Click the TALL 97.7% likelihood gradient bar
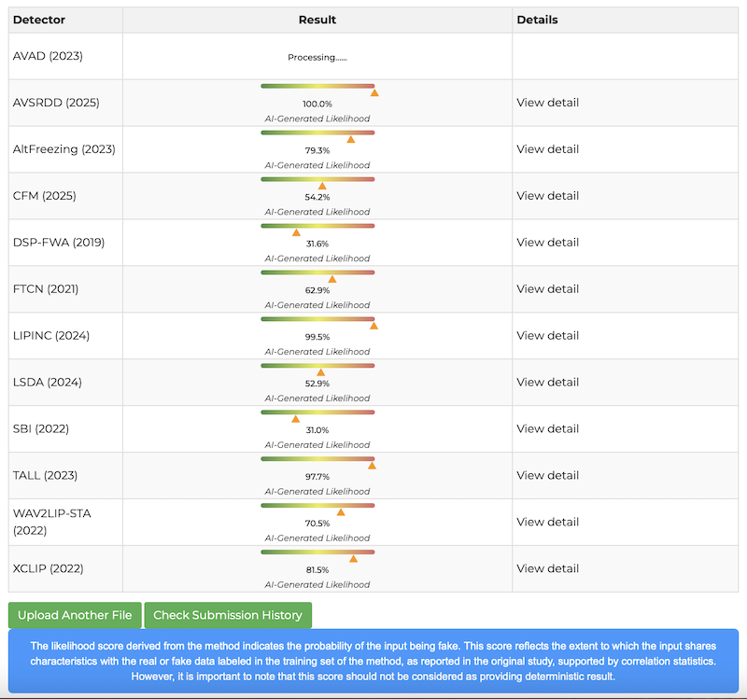 point(317,458)
